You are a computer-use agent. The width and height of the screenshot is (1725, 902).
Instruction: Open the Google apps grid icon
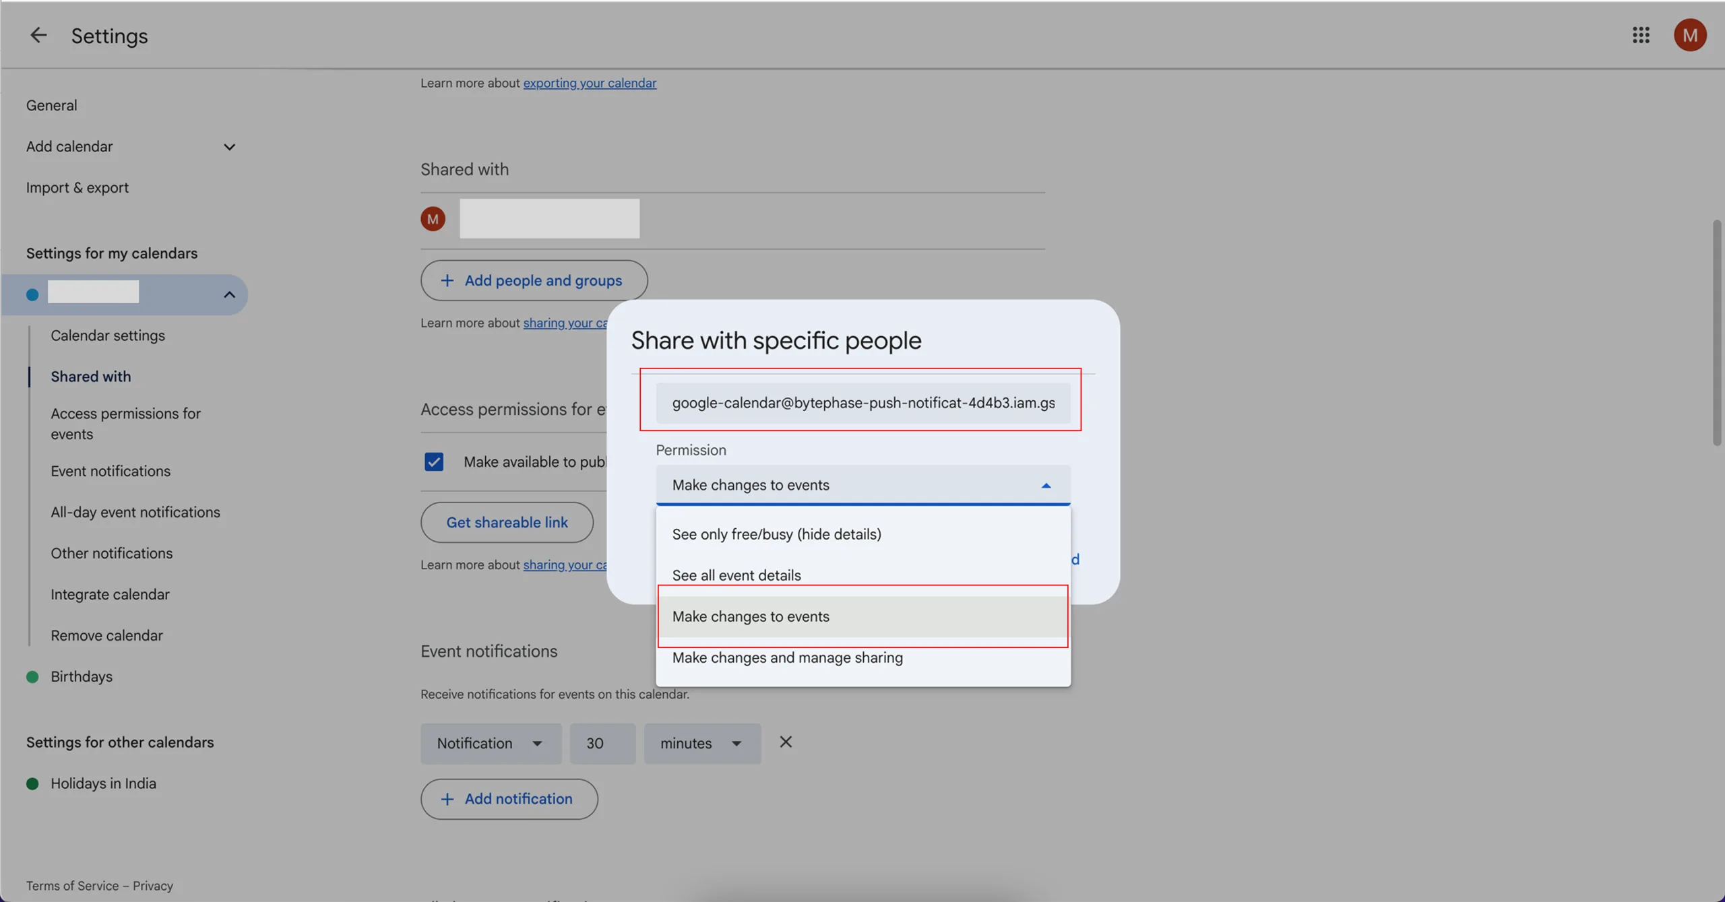pos(1641,35)
